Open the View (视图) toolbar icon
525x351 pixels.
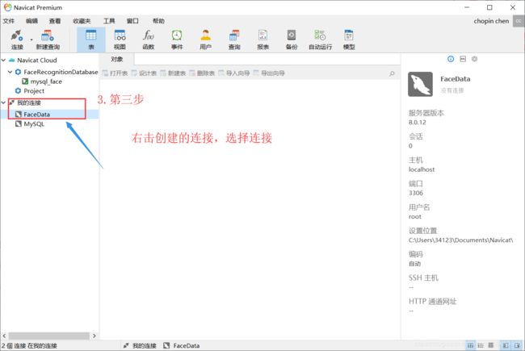(x=120, y=40)
